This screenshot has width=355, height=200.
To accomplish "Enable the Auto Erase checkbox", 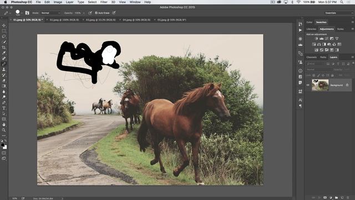I will coord(96,13).
